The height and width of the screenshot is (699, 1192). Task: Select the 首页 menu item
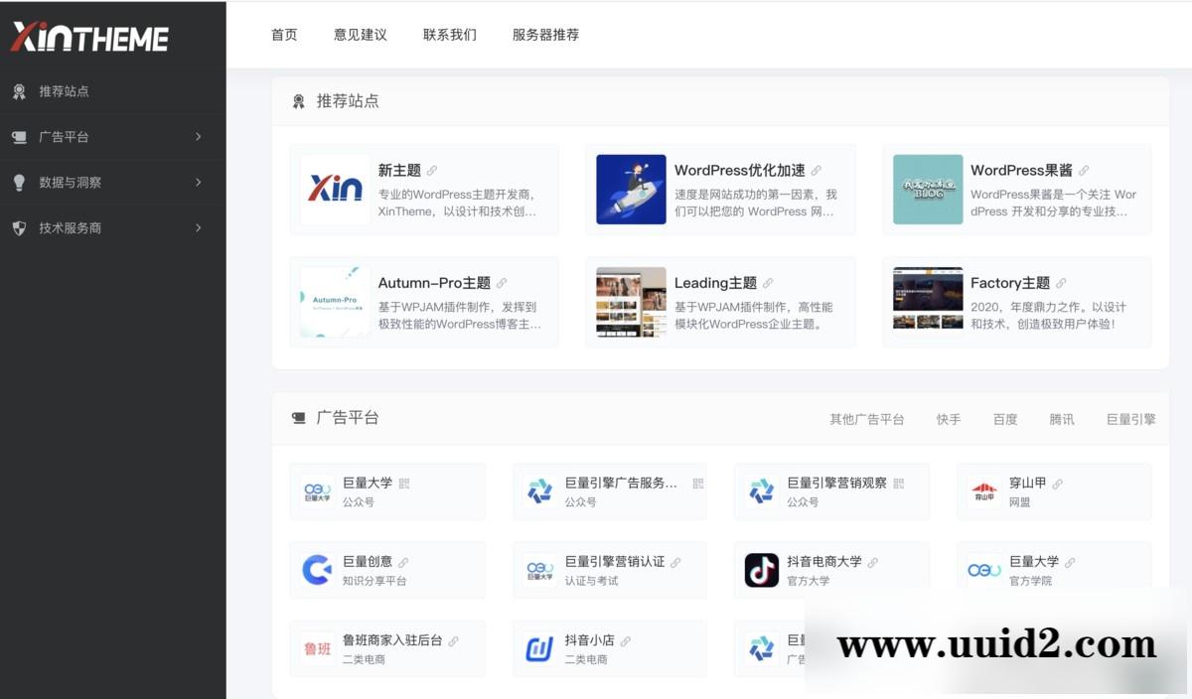[x=284, y=35]
